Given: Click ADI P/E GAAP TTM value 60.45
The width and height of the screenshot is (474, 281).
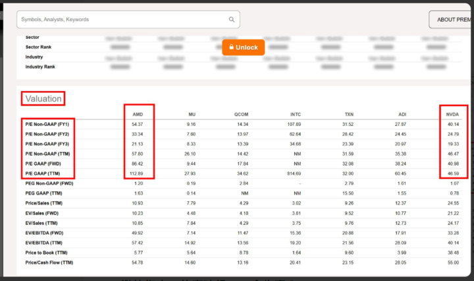Looking at the screenshot, I should click(x=400, y=173).
